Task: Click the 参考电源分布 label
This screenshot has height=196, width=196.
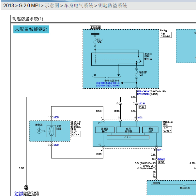Action: pyautogui.click(x=112, y=81)
